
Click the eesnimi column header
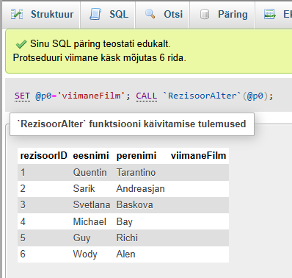pos(91,156)
